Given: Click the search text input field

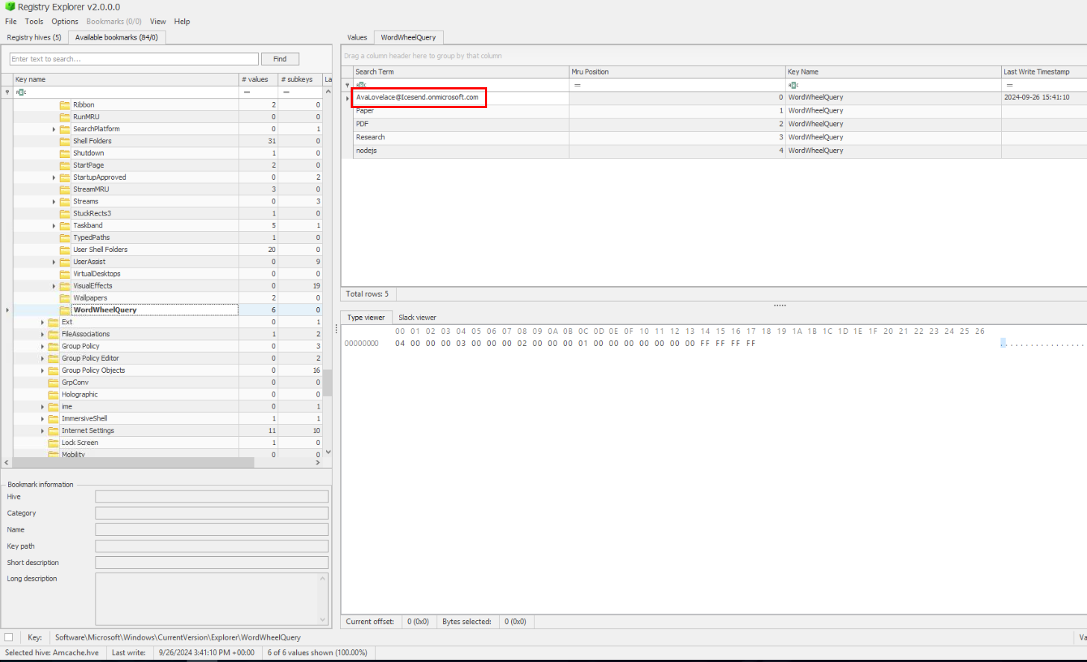Looking at the screenshot, I should coord(134,59).
